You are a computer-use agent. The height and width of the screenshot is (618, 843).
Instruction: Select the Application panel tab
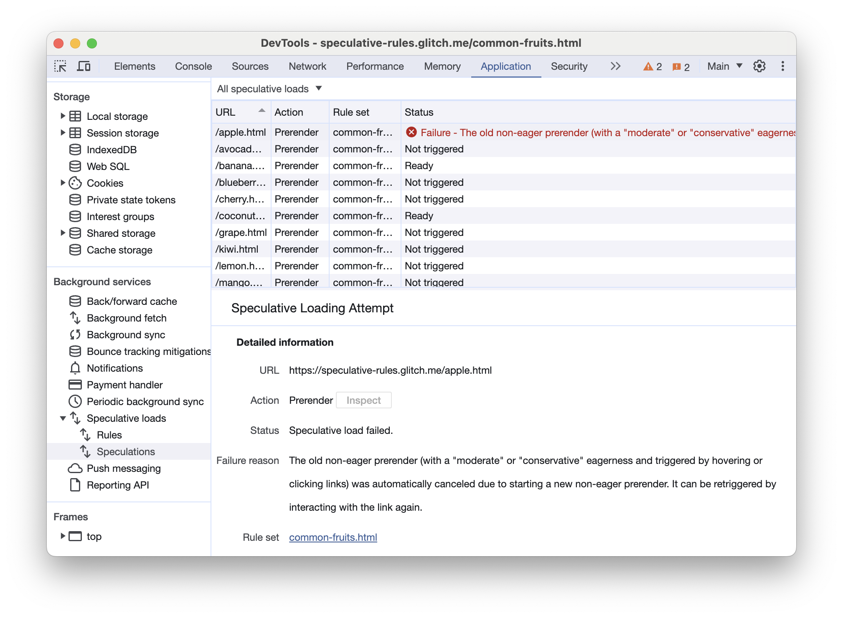coord(505,66)
